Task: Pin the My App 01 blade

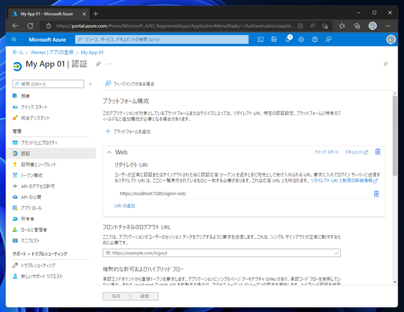Action: point(98,64)
